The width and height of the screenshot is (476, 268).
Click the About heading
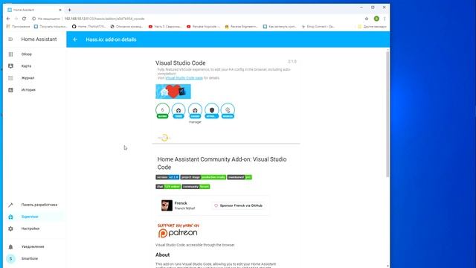162,255
